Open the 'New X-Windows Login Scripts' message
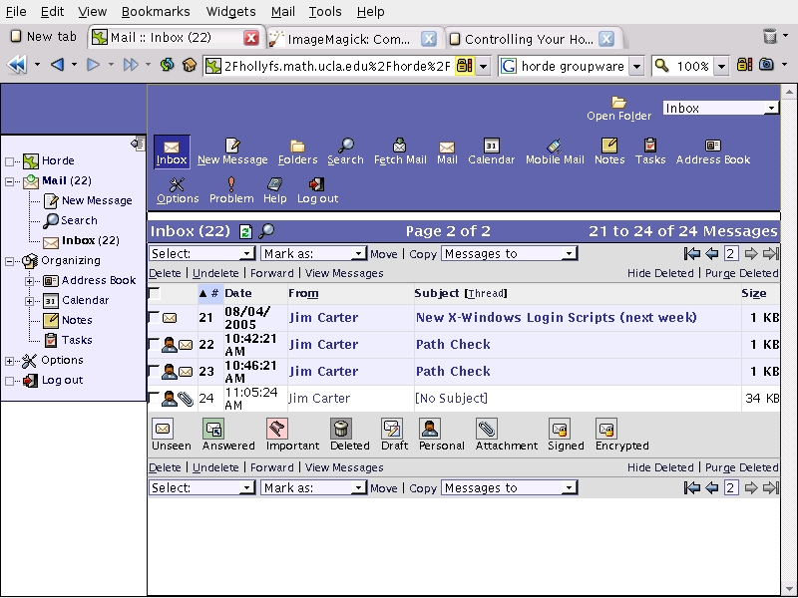Screen dimensions: 798x598 tap(556, 318)
